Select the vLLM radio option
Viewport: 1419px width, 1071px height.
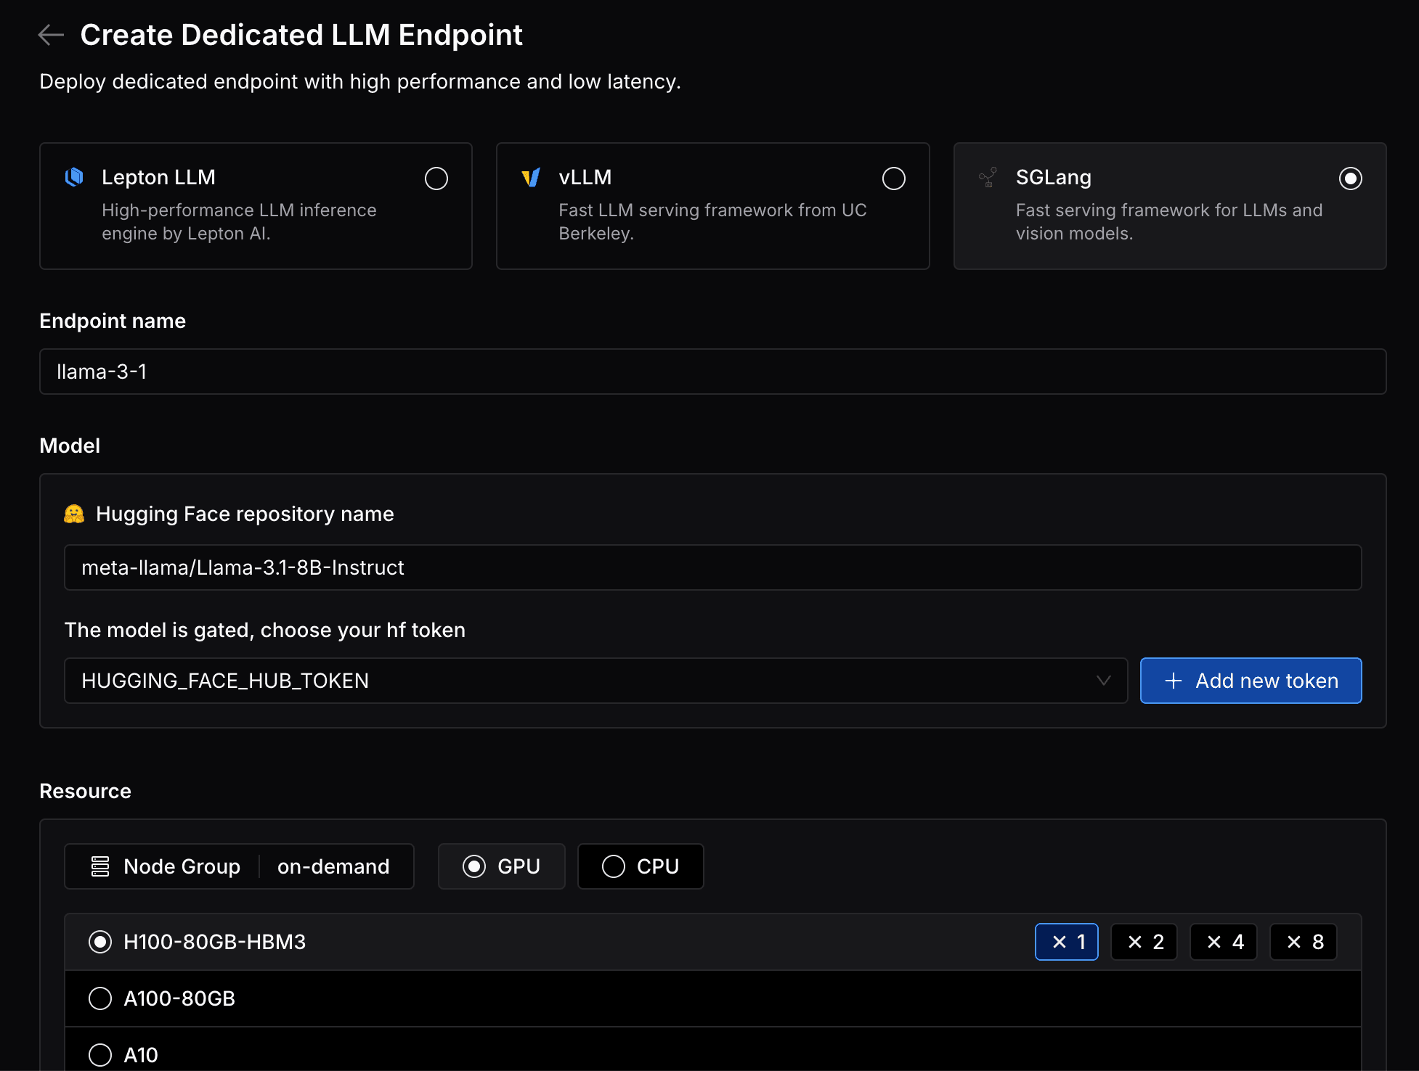894,178
